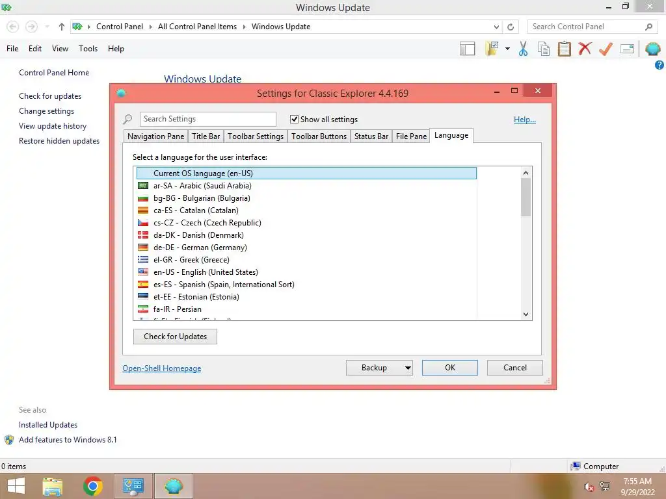Image resolution: width=666 pixels, height=499 pixels.
Task: Open the Tools menu
Action: (x=88, y=49)
